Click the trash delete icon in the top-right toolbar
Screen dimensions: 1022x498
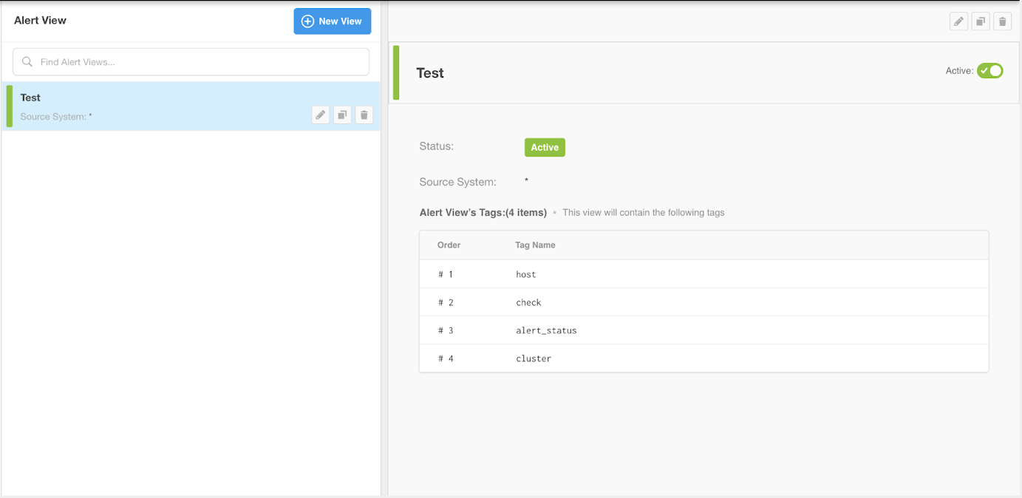(1002, 21)
